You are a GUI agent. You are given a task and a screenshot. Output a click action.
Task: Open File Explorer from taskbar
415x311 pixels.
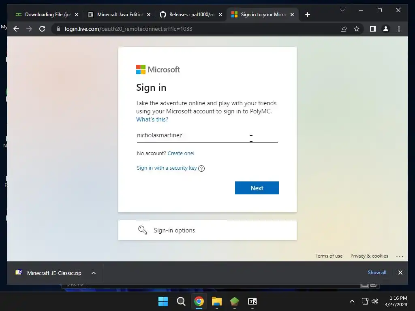coord(216,301)
